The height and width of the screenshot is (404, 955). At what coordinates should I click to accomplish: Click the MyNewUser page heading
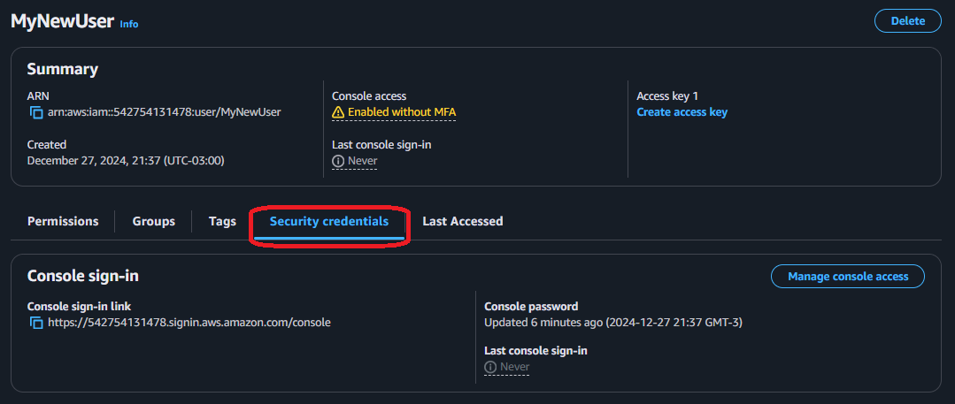62,22
